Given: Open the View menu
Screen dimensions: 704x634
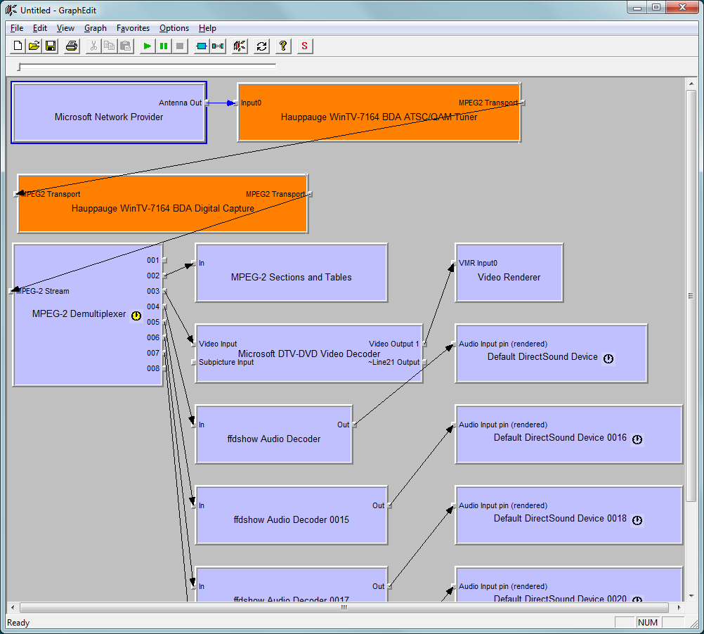Looking at the screenshot, I should (x=65, y=28).
